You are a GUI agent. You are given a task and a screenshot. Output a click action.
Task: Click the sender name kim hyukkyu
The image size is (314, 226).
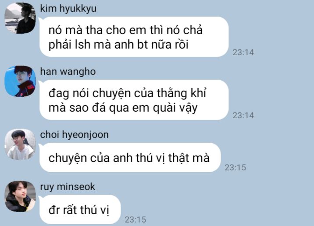(68, 9)
